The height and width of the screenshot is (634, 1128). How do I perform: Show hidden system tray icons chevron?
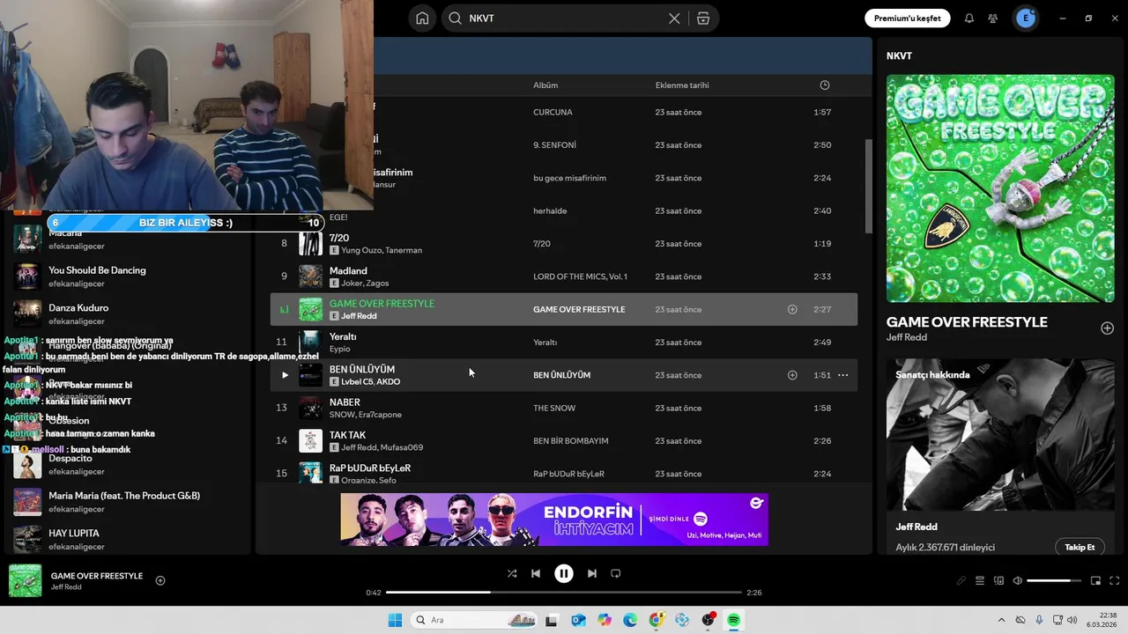(x=1001, y=621)
